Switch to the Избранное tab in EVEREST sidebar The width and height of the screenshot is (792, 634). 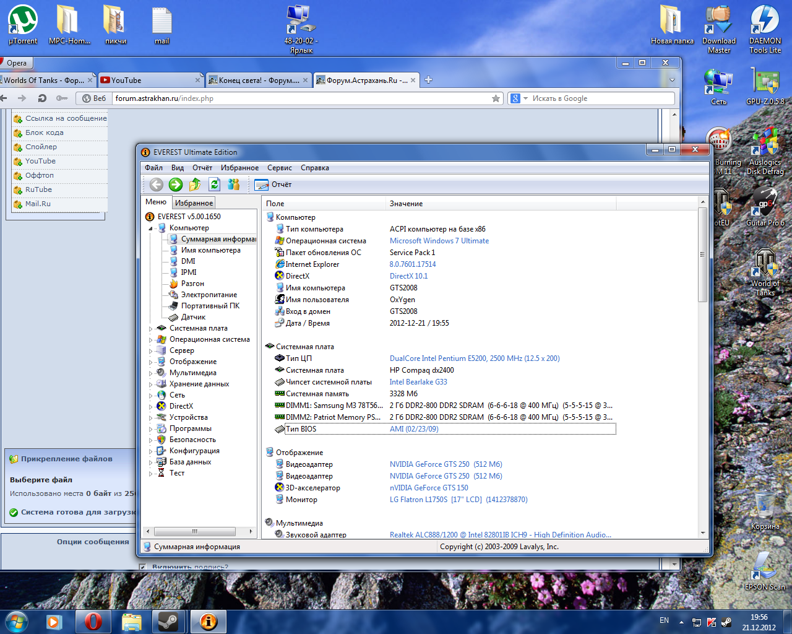194,202
